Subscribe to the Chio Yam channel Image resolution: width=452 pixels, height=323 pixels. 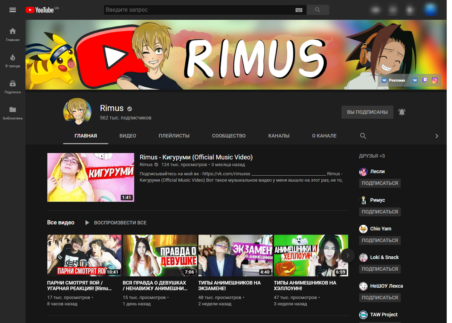pyautogui.click(x=380, y=240)
